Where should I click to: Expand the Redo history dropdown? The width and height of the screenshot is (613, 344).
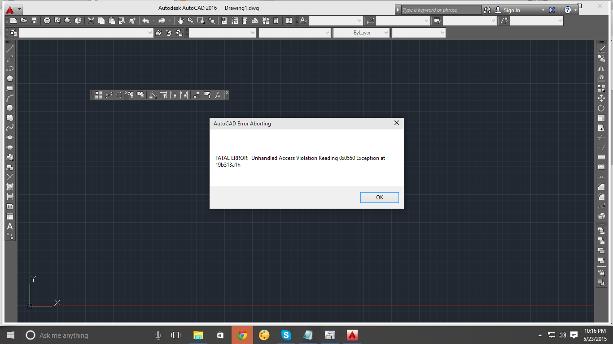(x=170, y=20)
